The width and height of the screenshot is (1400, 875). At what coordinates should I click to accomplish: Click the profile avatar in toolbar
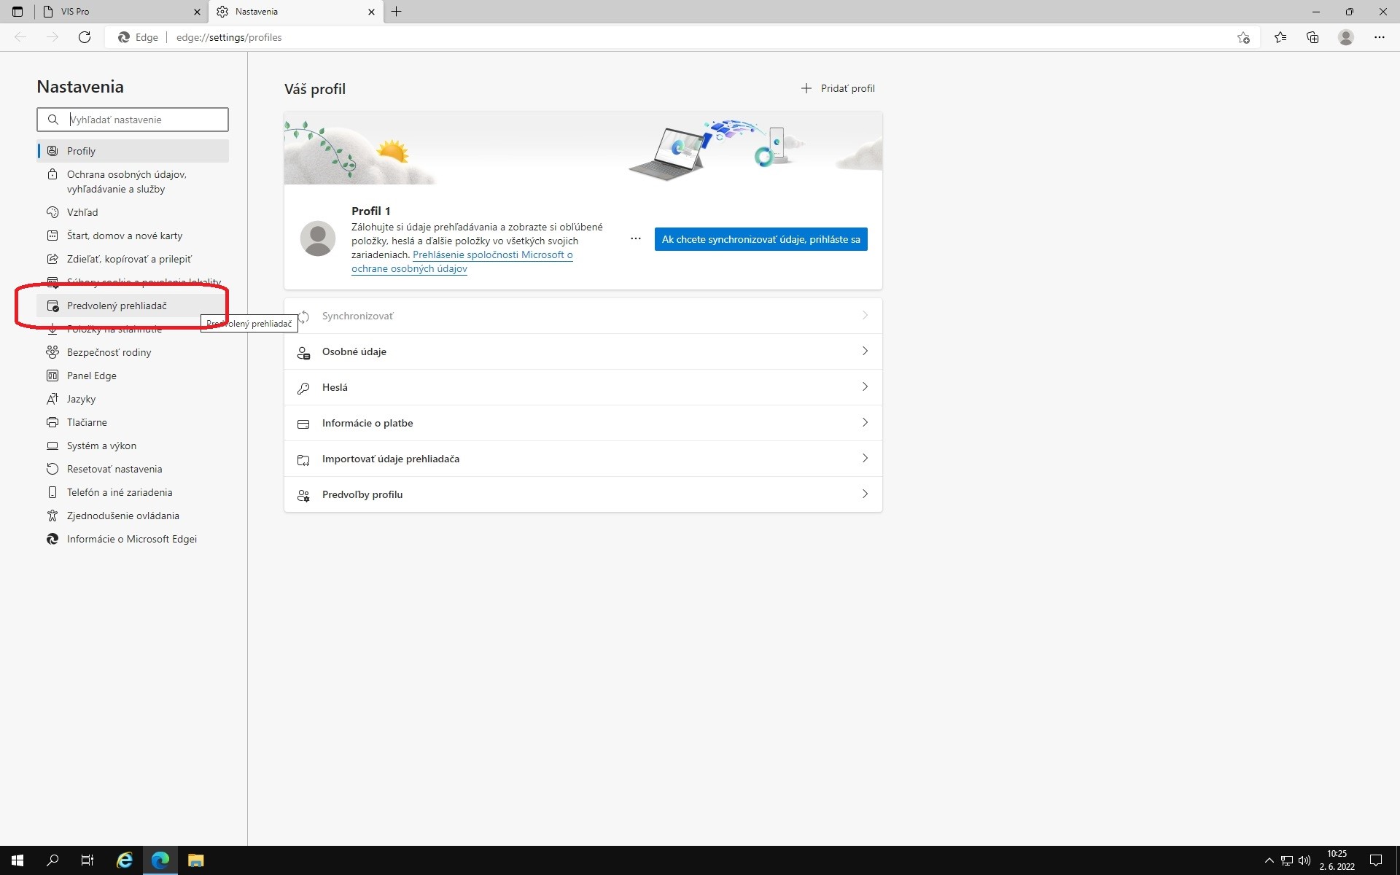click(1345, 37)
